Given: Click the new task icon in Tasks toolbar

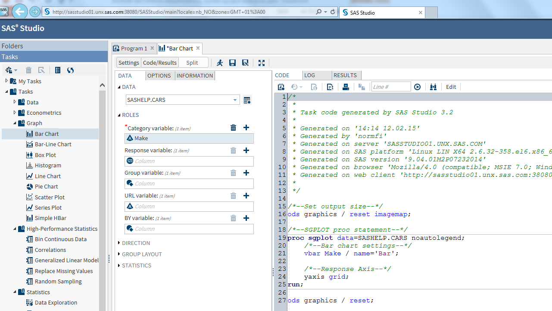Looking at the screenshot, I should point(9,70).
